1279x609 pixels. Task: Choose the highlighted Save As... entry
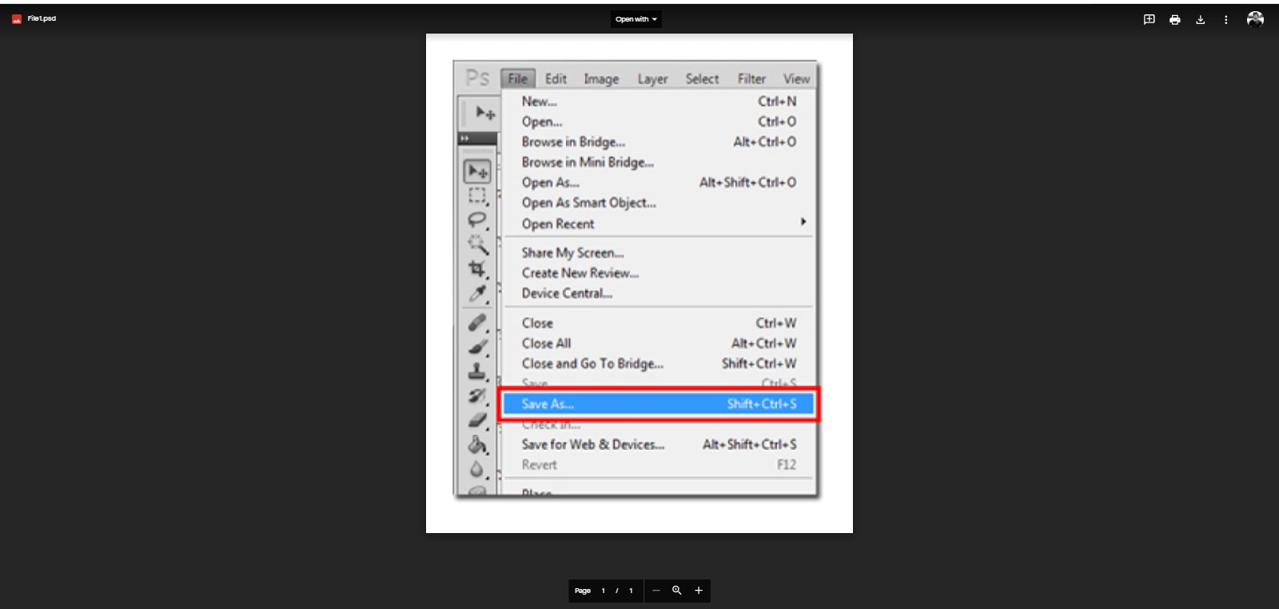pos(659,404)
